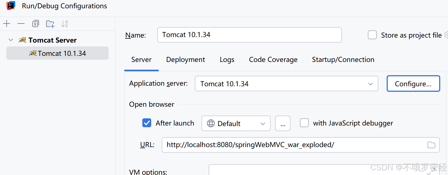Open the Logs tab
Viewport: 448px width, 175px height.
(227, 60)
